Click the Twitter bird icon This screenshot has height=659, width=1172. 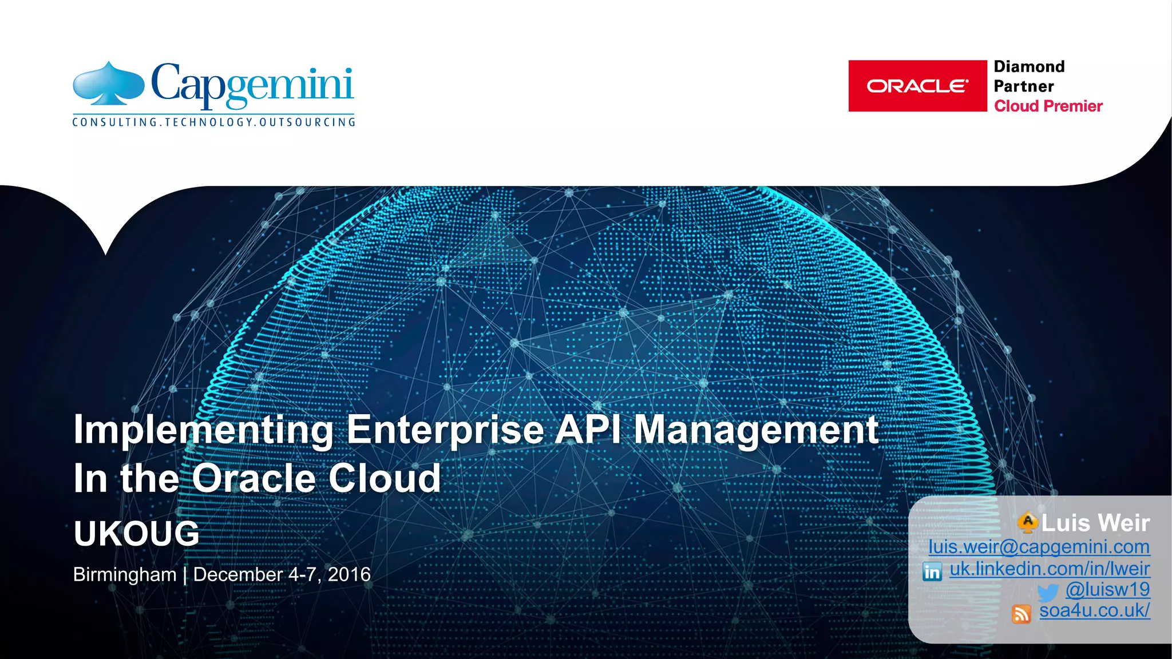click(x=1048, y=592)
